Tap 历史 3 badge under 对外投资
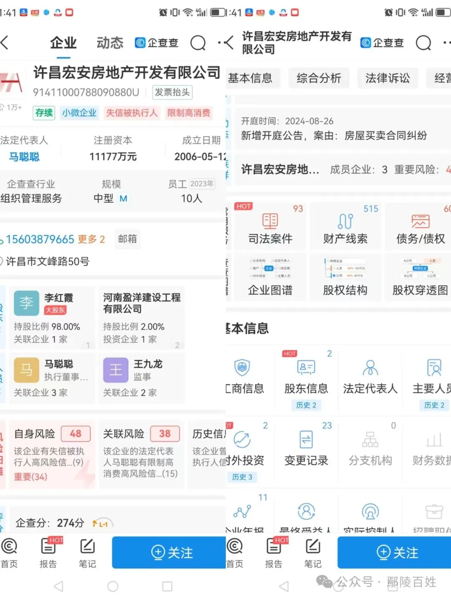The image size is (451, 600). (242, 477)
